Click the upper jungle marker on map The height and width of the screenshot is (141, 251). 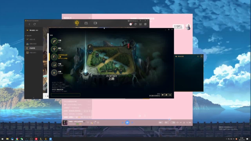(x=97, y=55)
